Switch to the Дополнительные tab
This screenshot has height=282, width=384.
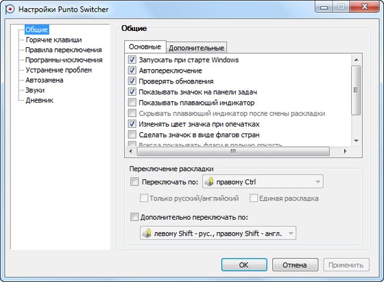196,48
